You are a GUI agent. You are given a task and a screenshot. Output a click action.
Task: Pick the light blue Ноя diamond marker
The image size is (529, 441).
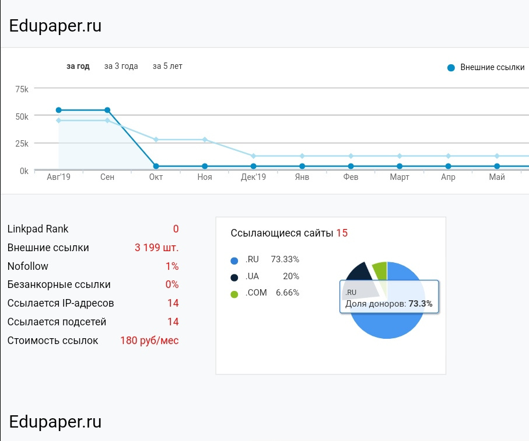(205, 140)
